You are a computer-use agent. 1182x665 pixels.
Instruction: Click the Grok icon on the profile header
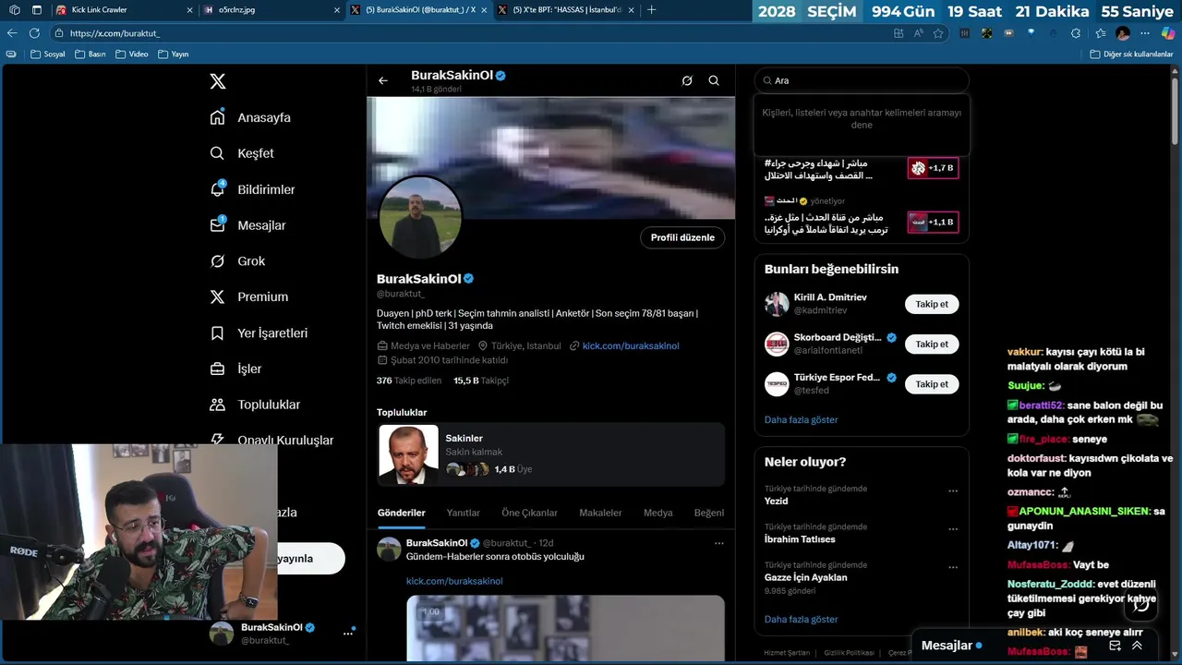687,80
